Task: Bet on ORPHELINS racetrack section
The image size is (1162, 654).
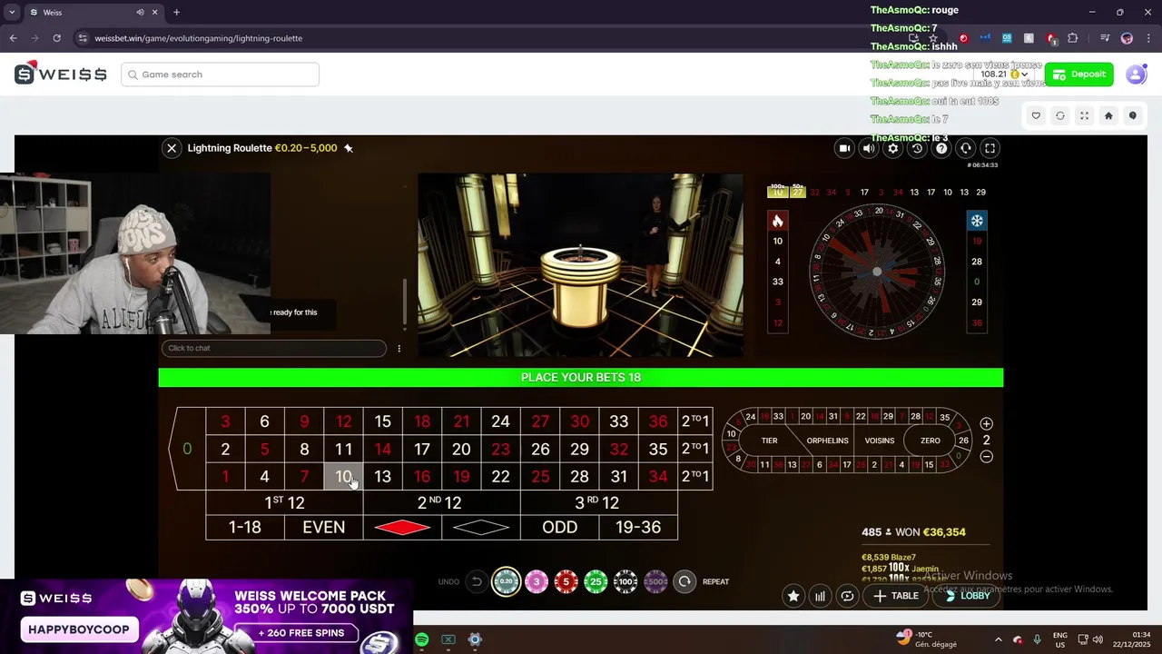Action: click(827, 441)
